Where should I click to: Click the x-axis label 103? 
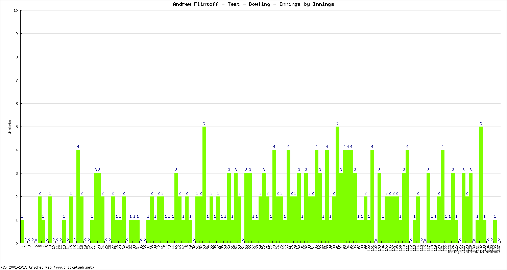click(x=380, y=248)
